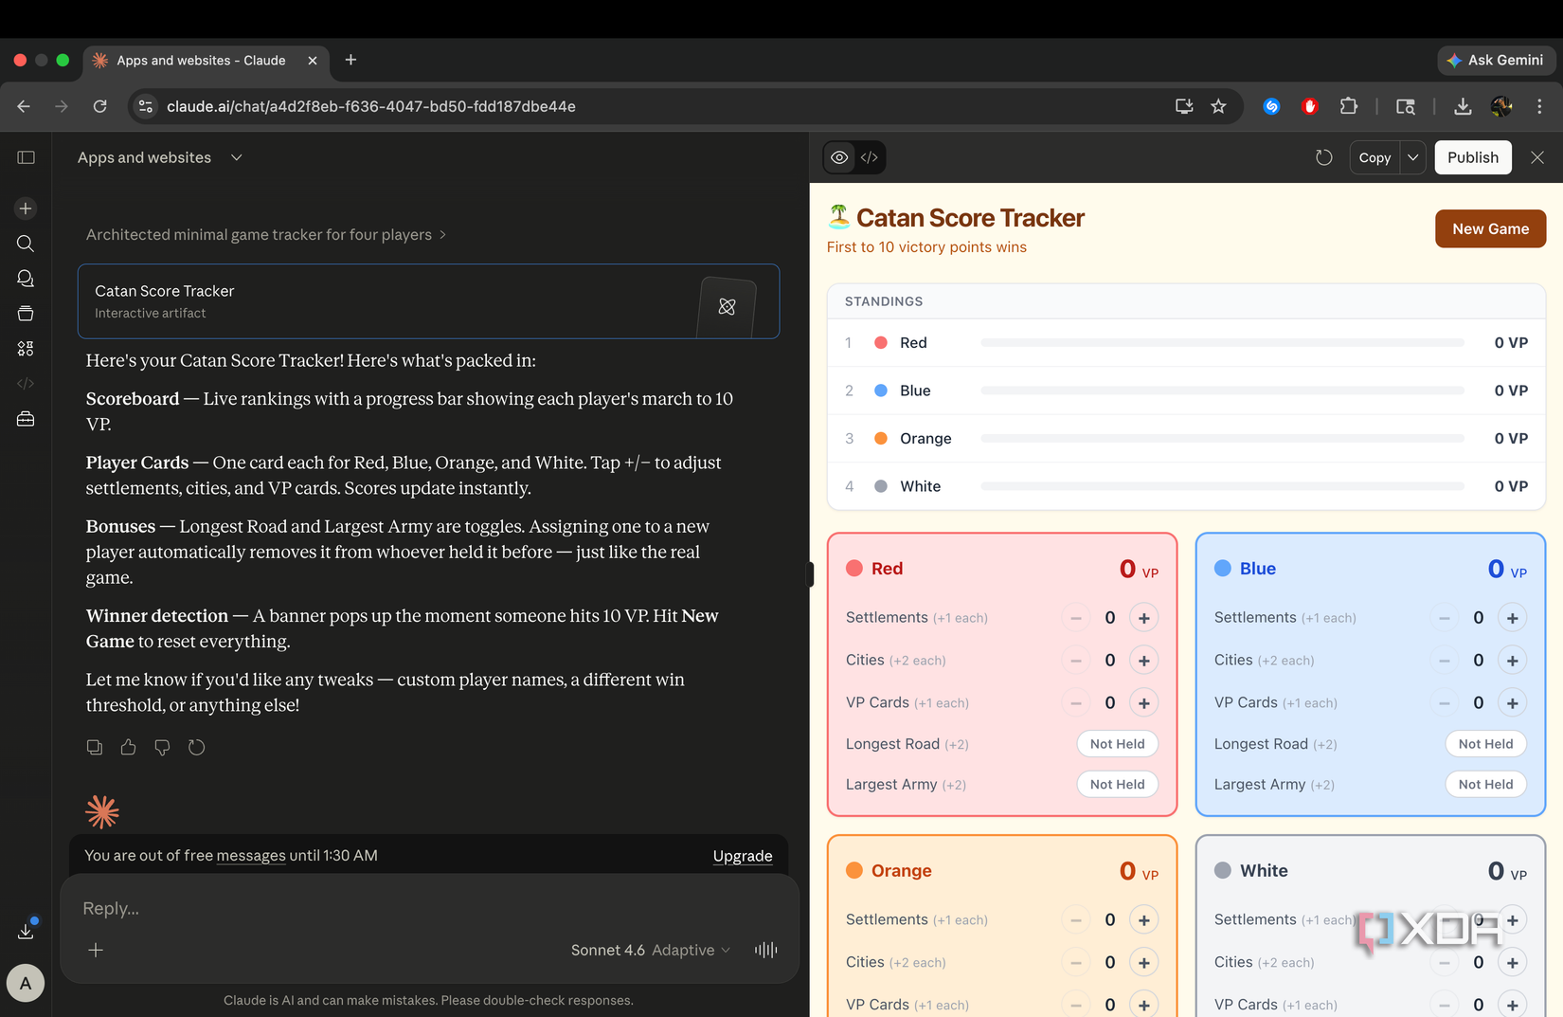Go back to the previous browser page
Viewport: 1563px width, 1017px height.
(24, 106)
